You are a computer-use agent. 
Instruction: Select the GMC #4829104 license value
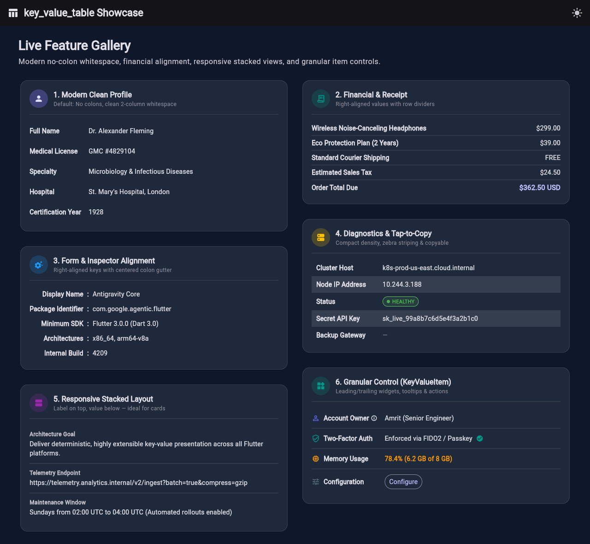(x=112, y=151)
